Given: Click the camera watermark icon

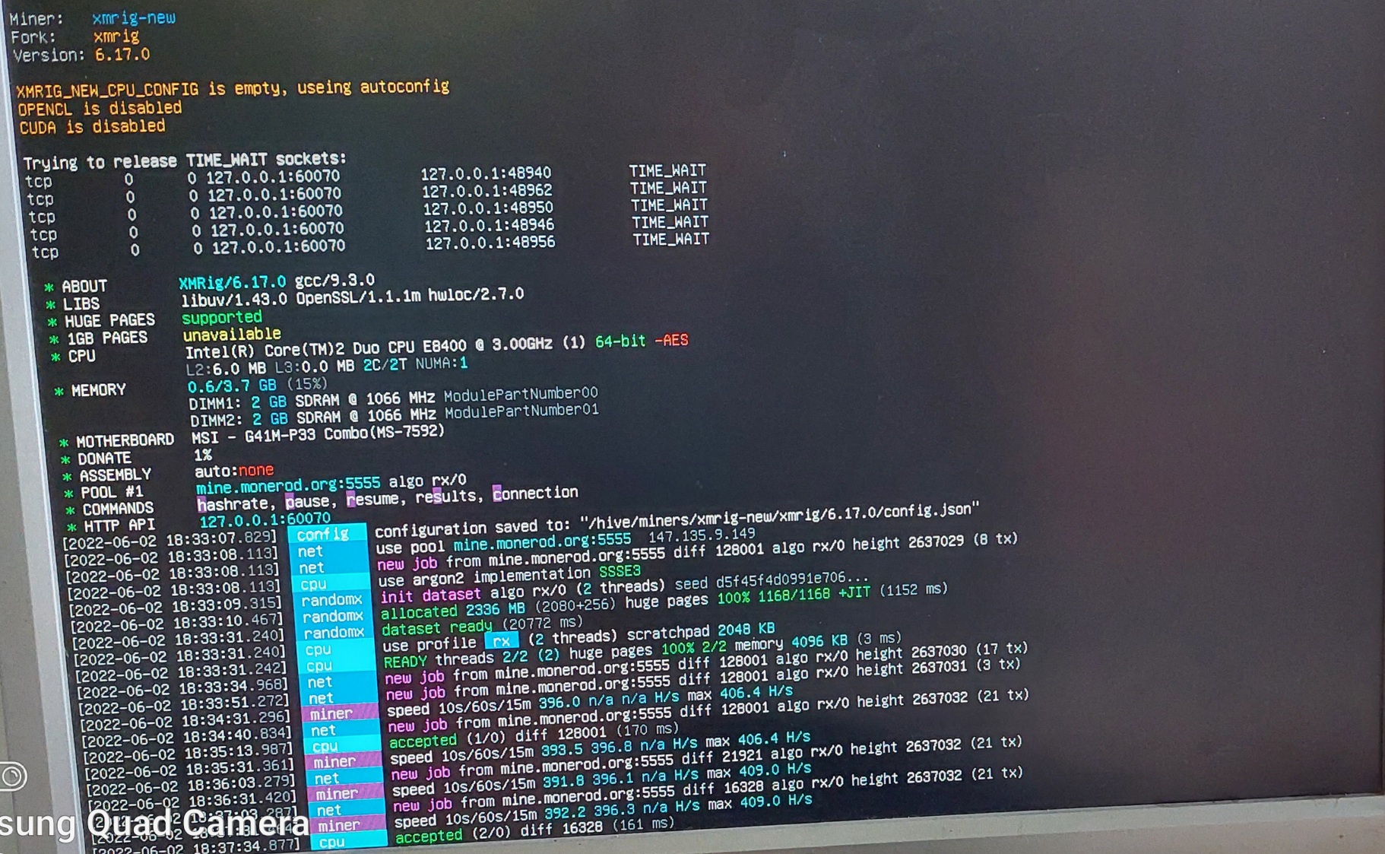Looking at the screenshot, I should [12, 776].
